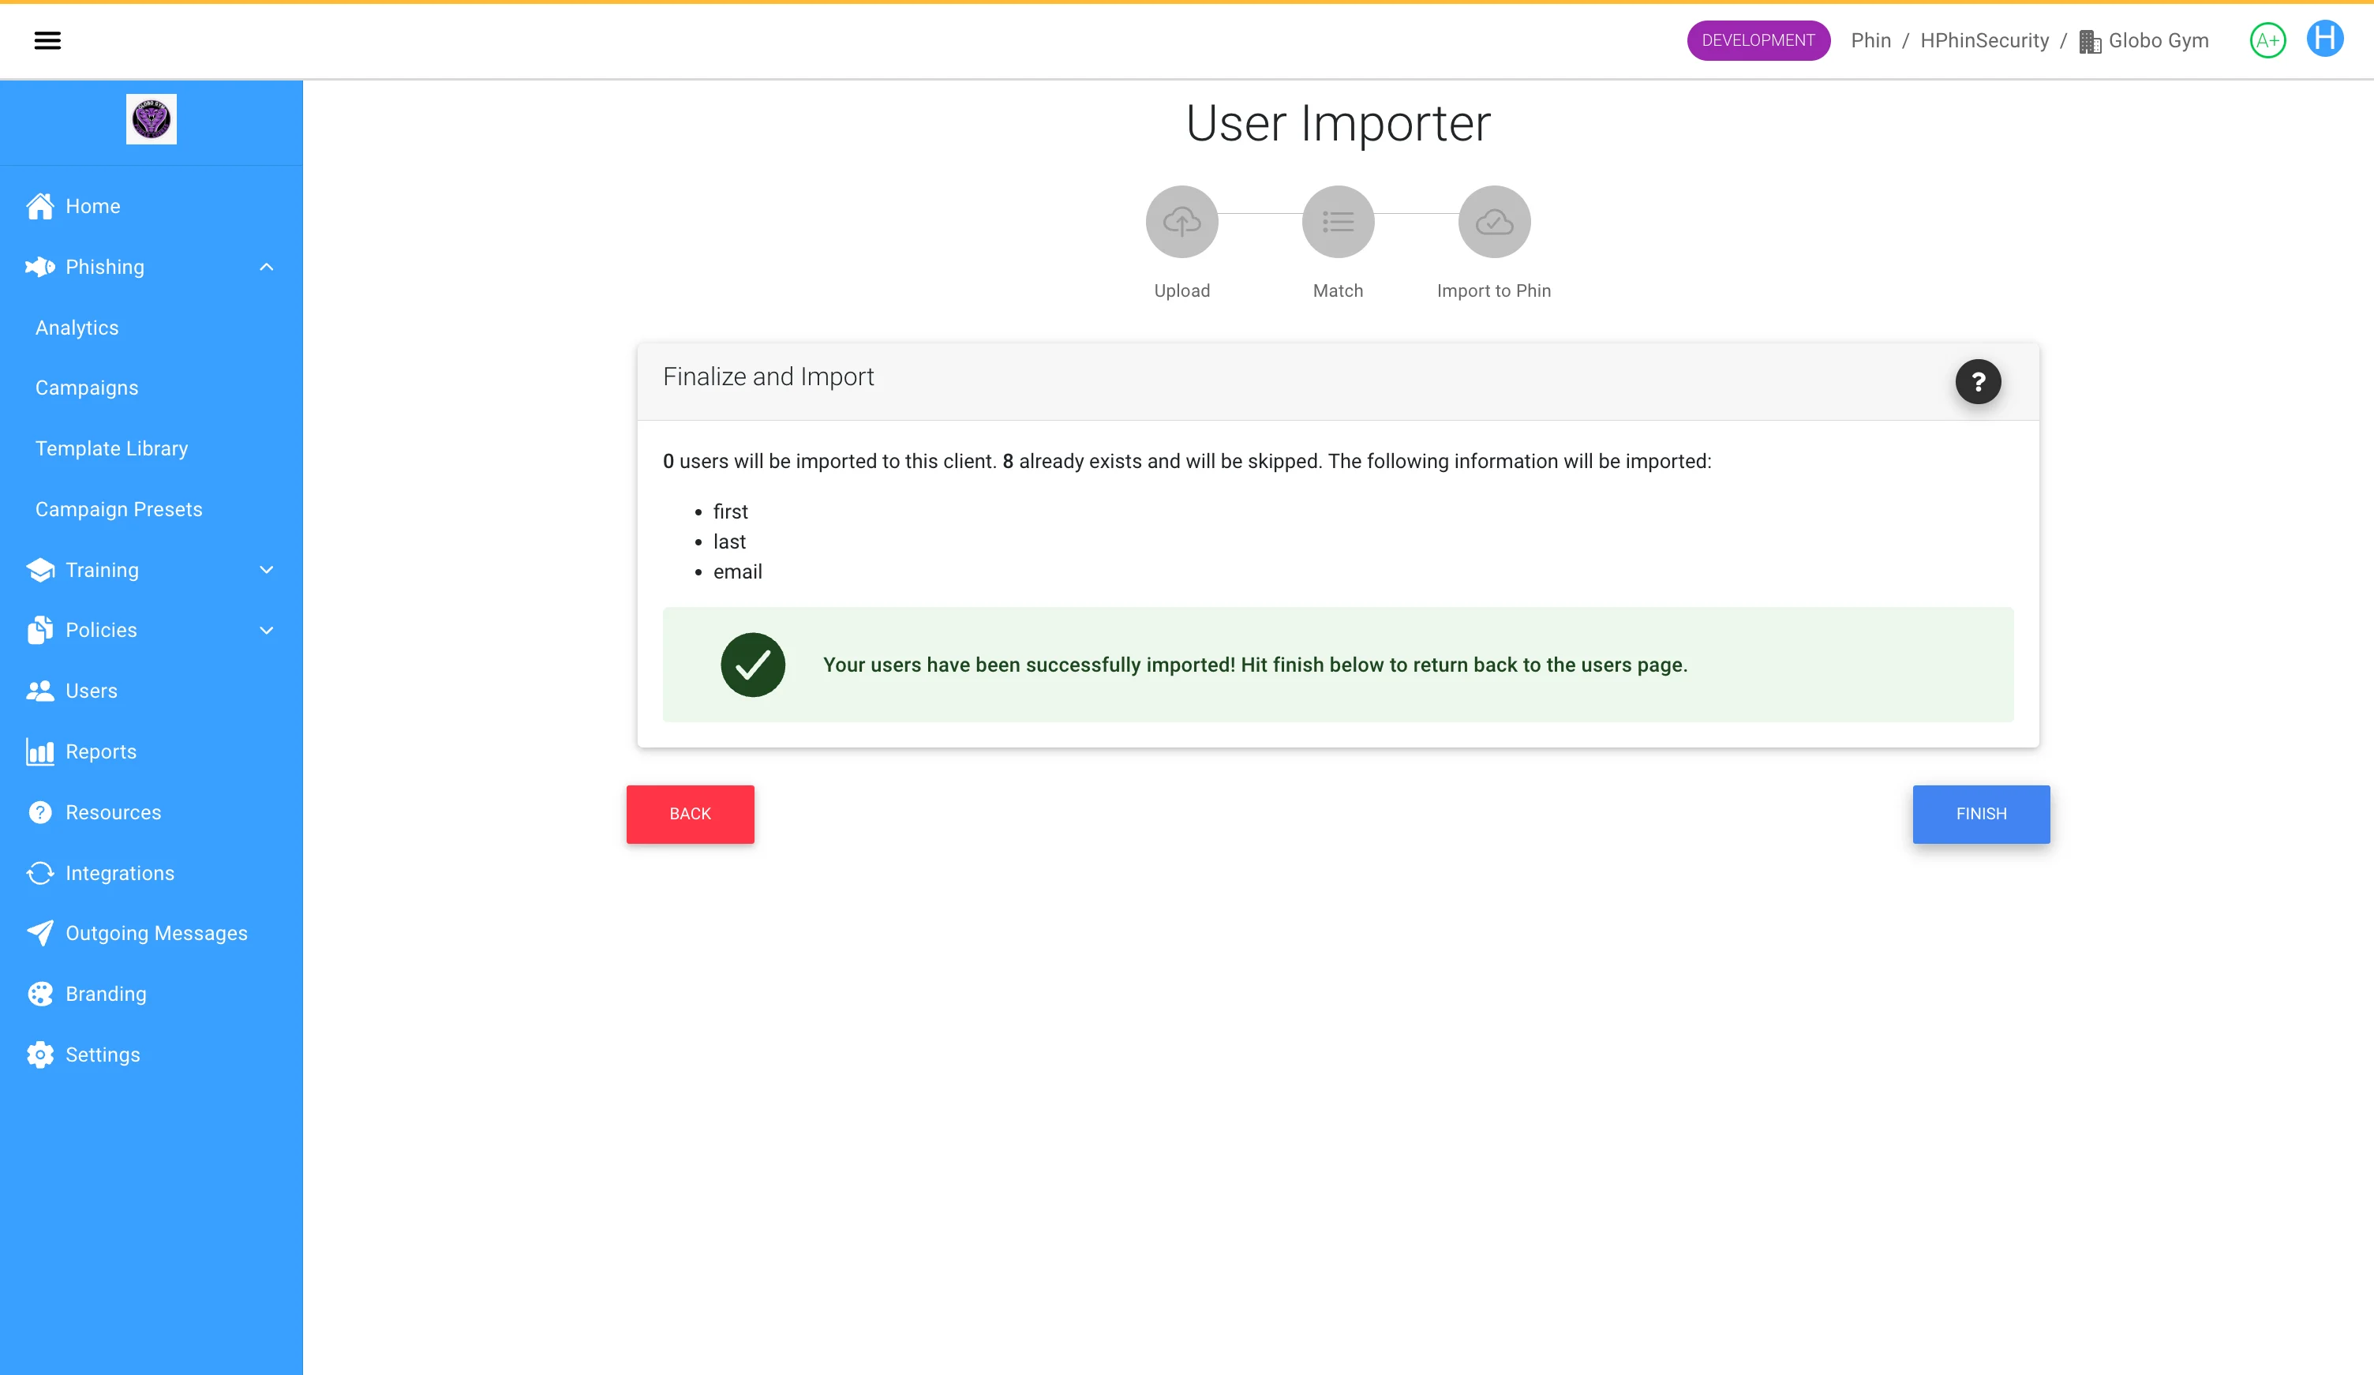Click the building icon beside Globo Gym
Viewport: 2374px width, 1375px height.
[x=2090, y=42]
